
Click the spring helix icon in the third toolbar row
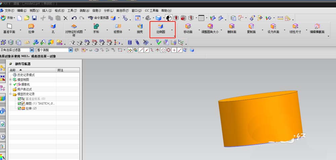[x=137, y=42]
